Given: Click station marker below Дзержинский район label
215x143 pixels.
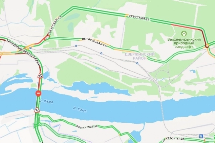Looking at the screenshot, I should coord(137,63).
